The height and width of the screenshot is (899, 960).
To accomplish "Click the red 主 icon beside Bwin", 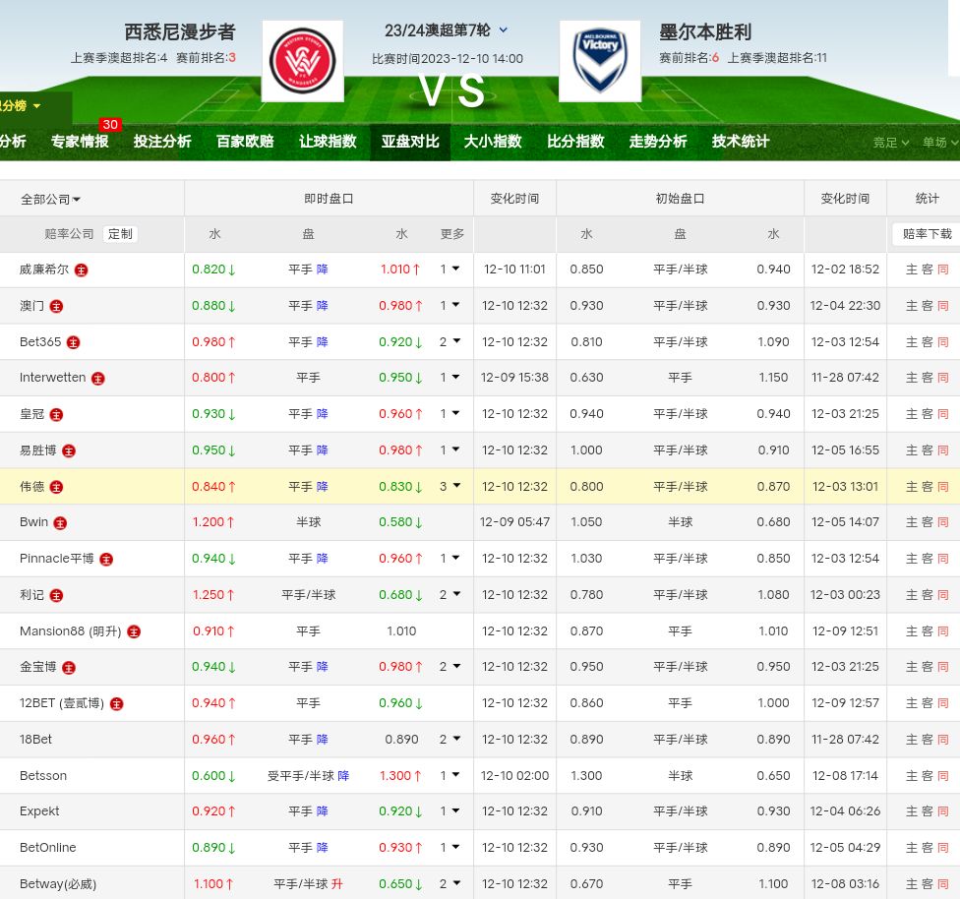I will (60, 522).
